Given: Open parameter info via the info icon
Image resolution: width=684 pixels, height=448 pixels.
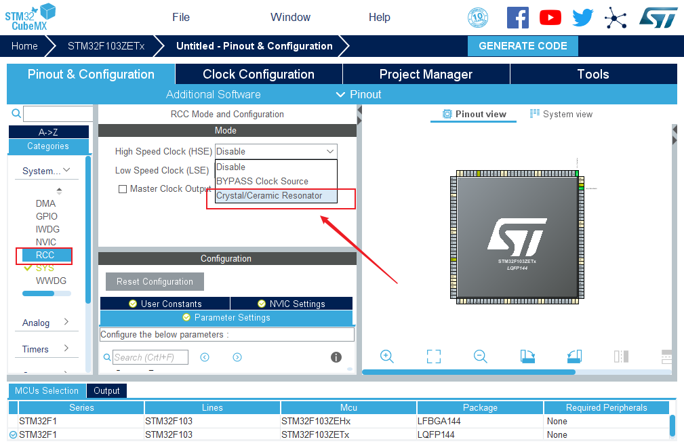Looking at the screenshot, I should [336, 357].
